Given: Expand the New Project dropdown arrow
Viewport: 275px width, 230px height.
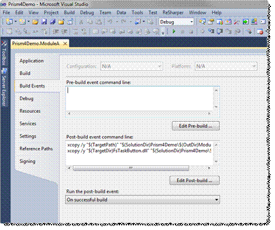Looking at the screenshot, I should 15,22.
